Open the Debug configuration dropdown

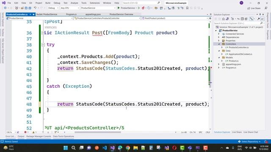pos(53,8)
